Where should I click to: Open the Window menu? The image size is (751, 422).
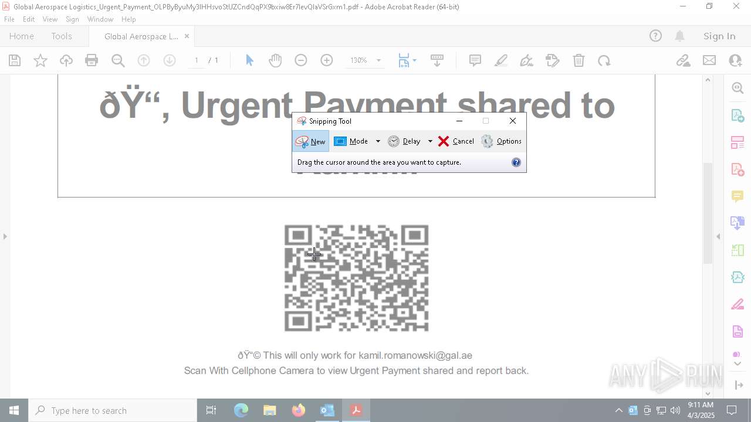(100, 19)
